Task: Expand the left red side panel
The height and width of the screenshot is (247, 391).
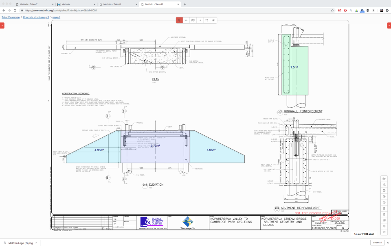Action: (2, 25)
